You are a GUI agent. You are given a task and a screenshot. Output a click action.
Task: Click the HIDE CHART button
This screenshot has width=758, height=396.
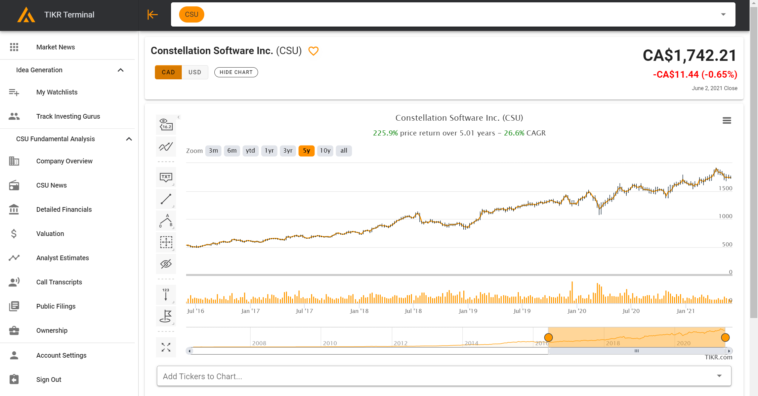[x=236, y=72]
